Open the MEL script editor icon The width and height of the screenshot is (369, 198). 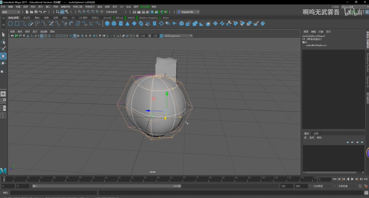click(366, 193)
